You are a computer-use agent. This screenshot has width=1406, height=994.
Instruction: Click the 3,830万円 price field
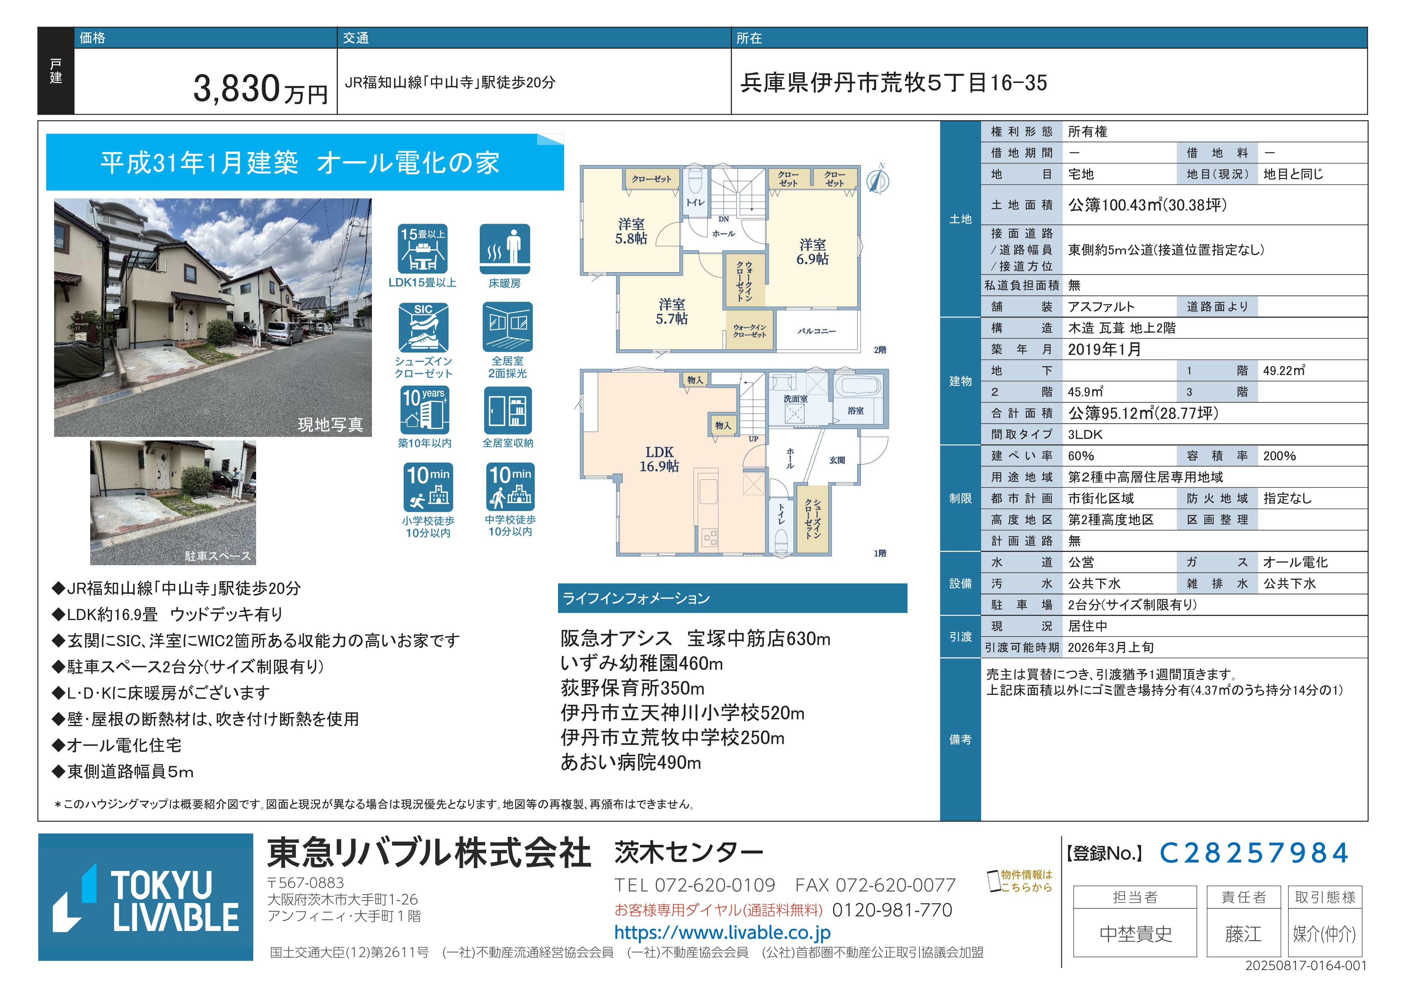click(x=260, y=89)
